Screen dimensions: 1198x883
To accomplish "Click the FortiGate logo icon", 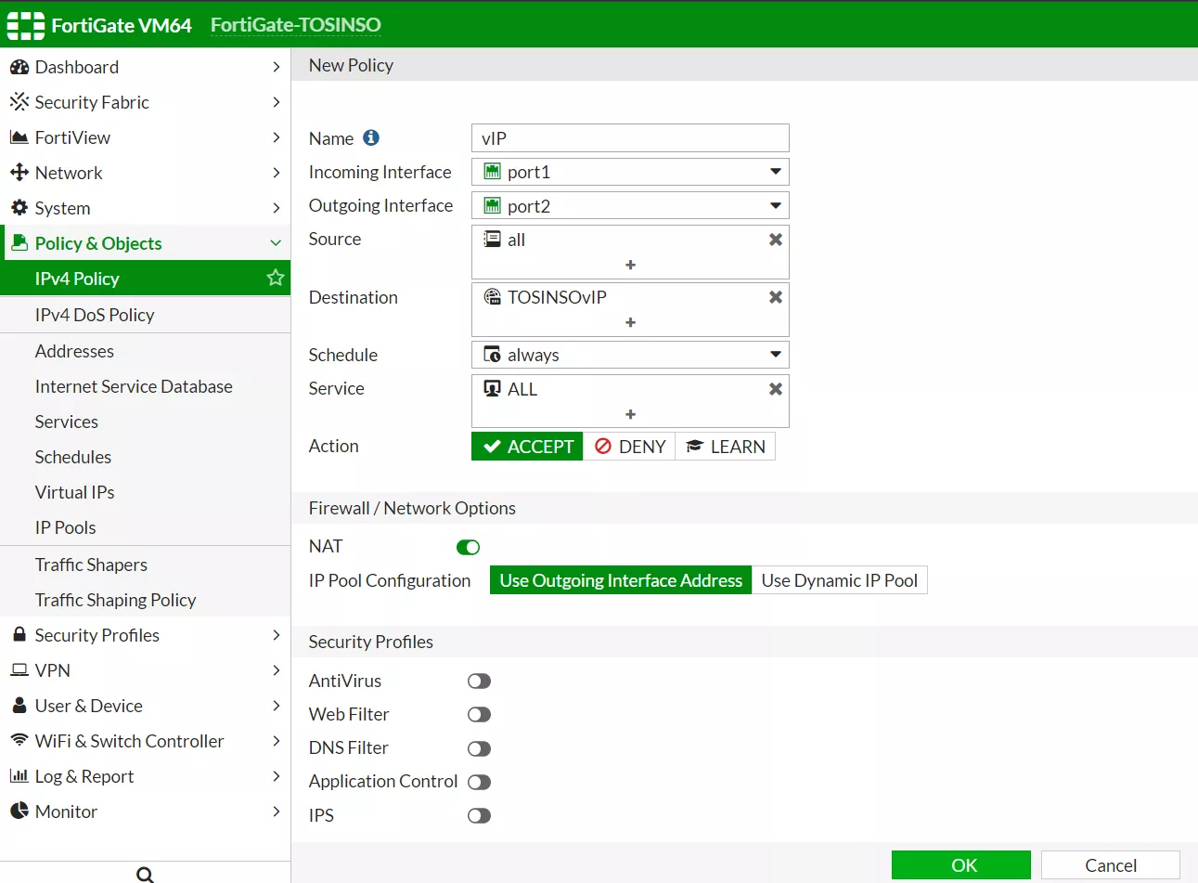I will [x=25, y=25].
